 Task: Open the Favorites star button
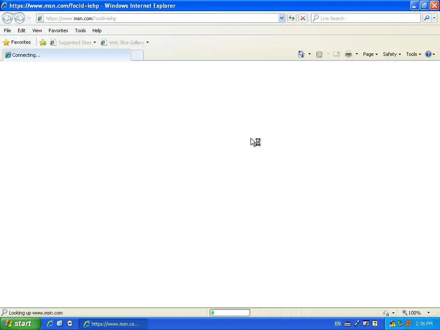[x=17, y=43]
